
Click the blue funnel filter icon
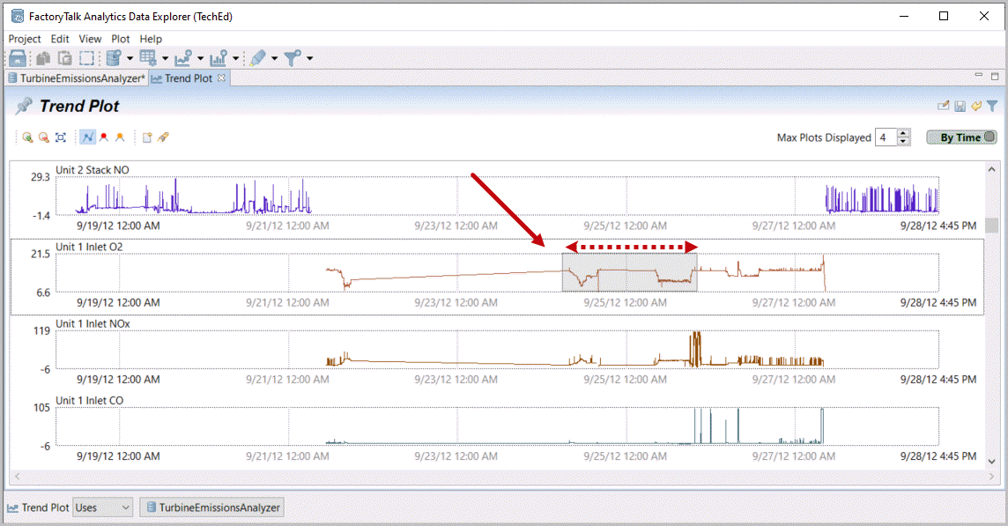tap(991, 107)
